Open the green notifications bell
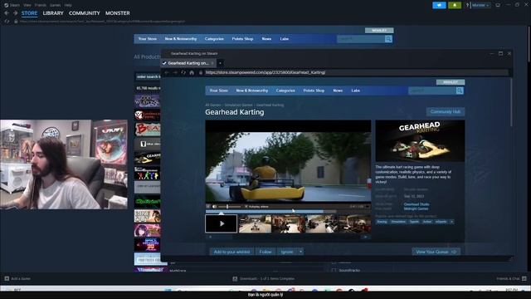 [x=455, y=5]
